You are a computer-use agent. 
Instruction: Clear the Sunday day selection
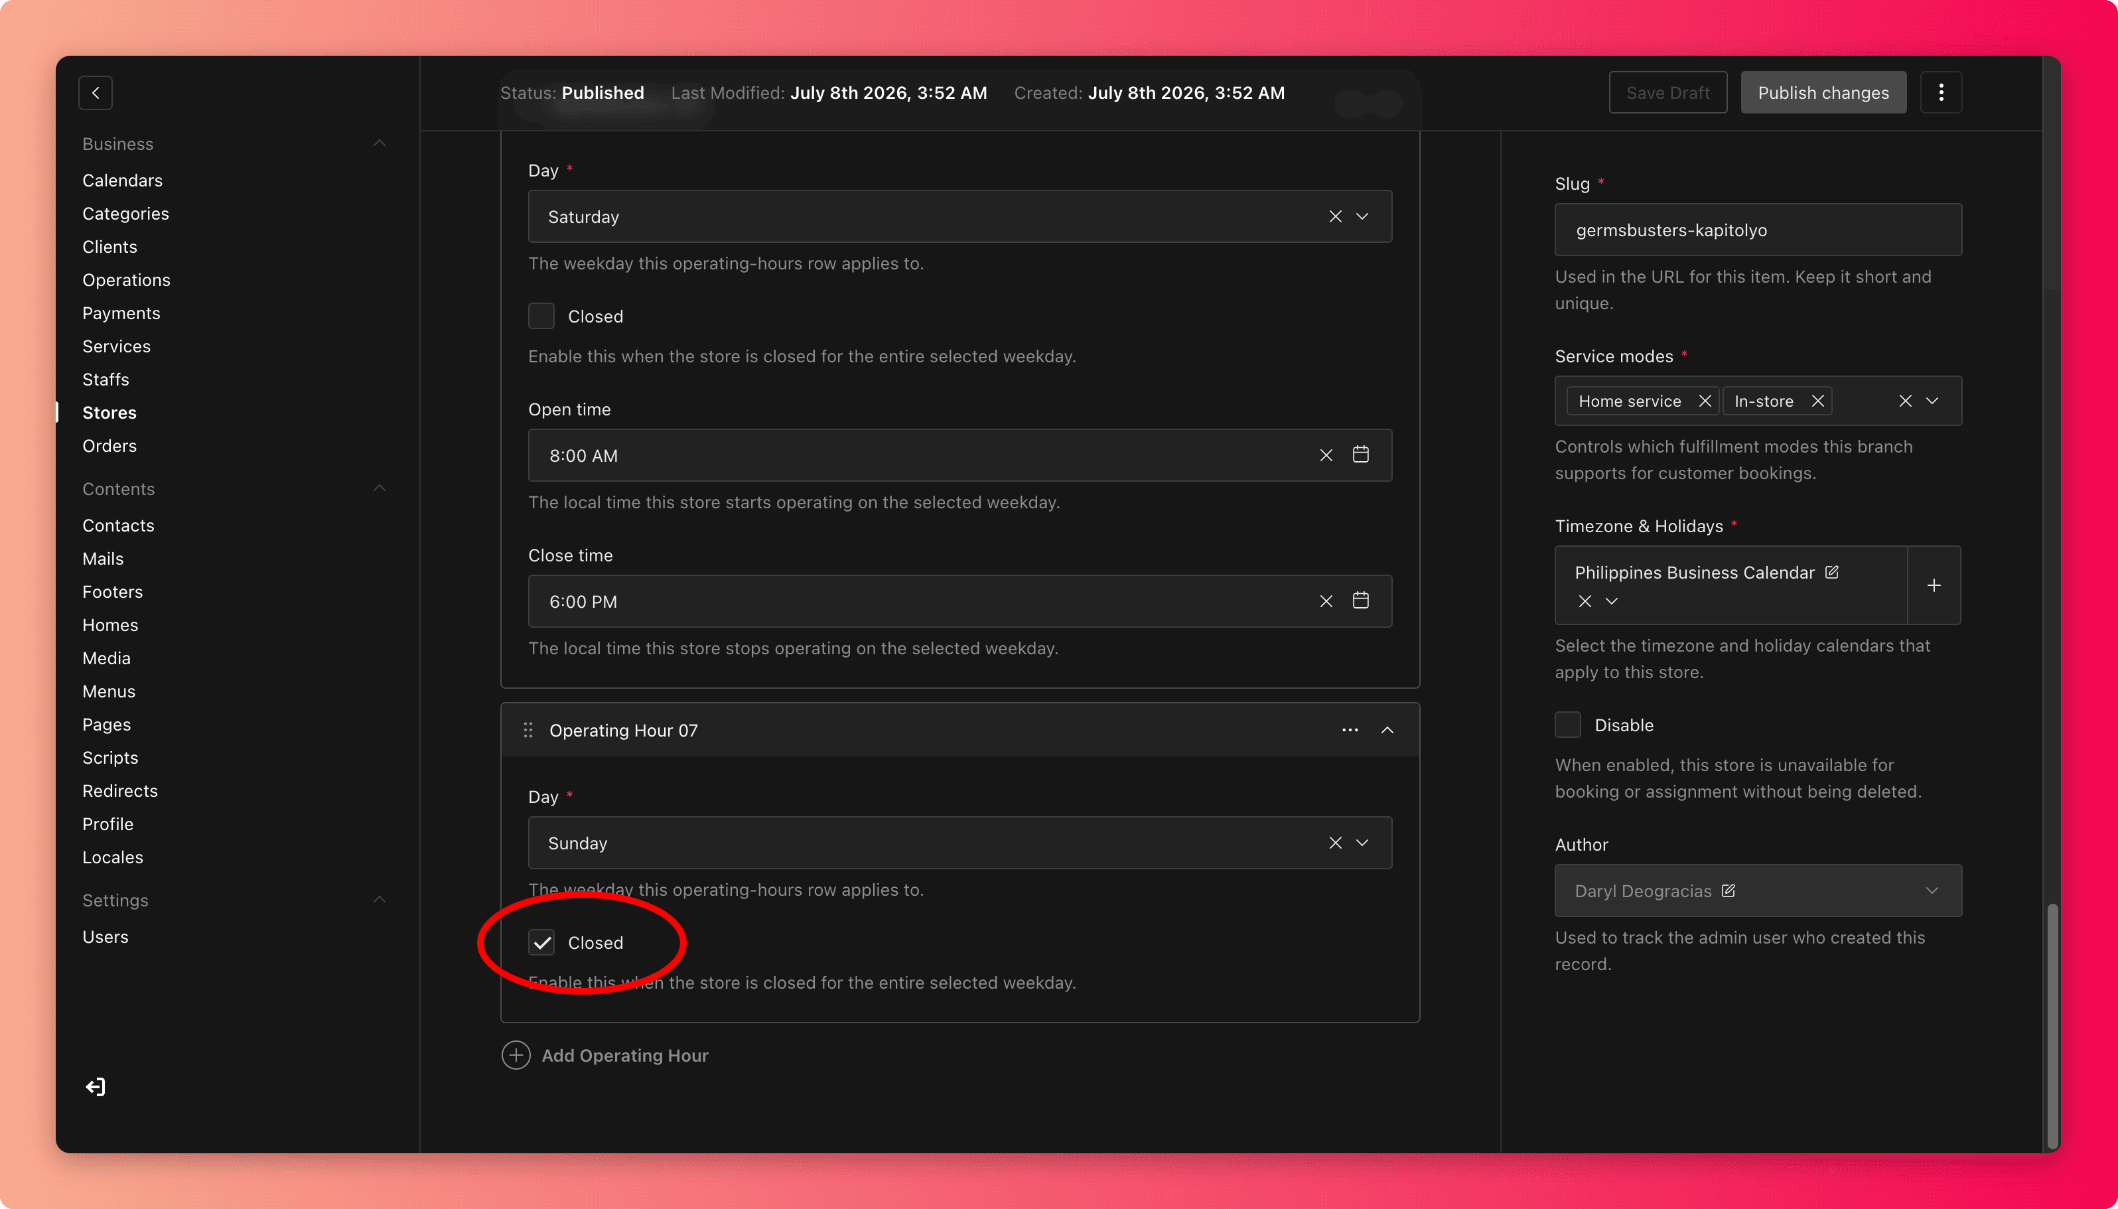click(1334, 842)
